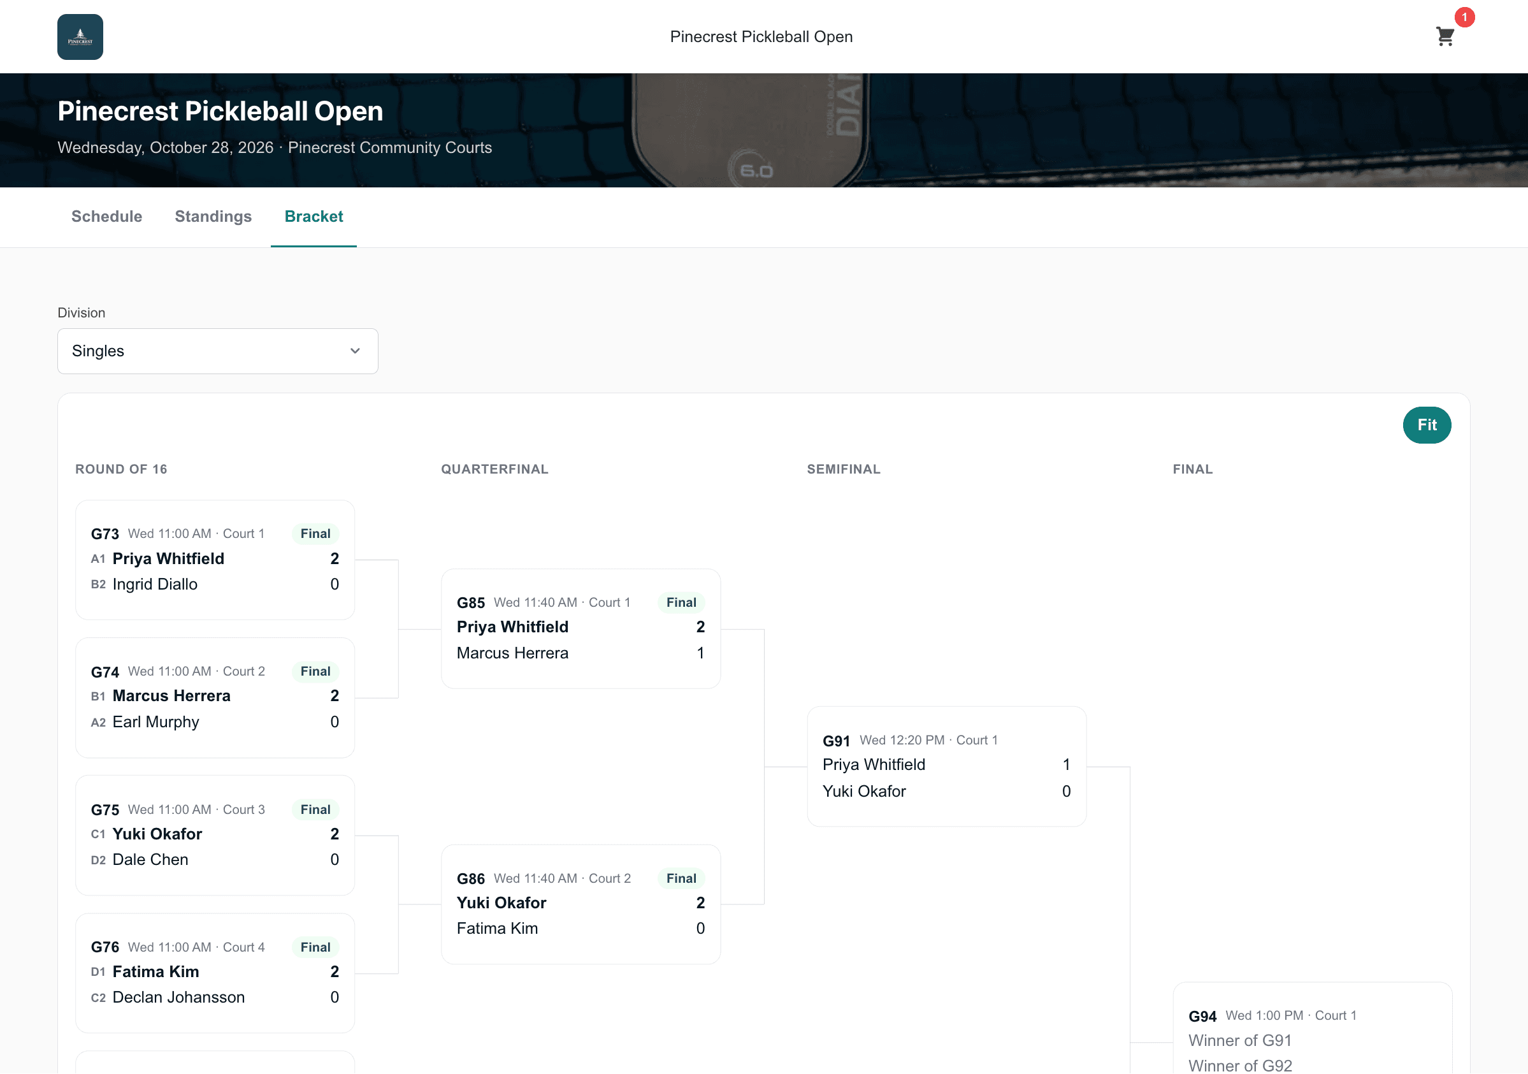Select Declan Johansson in match G76
Screen dimensions: 1528x1074
click(178, 997)
